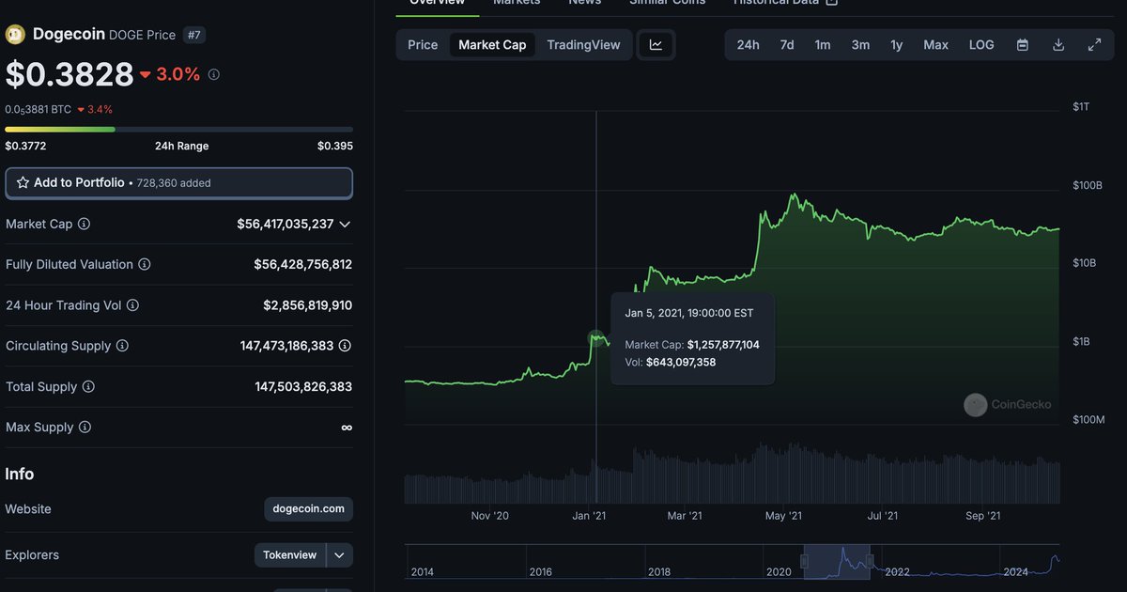This screenshot has height=592, width=1127.
Task: Show Total Supply info icon
Action: [88, 386]
